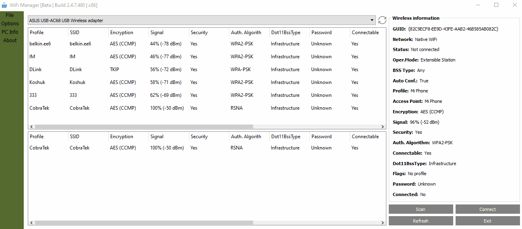The height and width of the screenshot is (229, 522).
Task: Open the Options menu
Action: coord(10,24)
